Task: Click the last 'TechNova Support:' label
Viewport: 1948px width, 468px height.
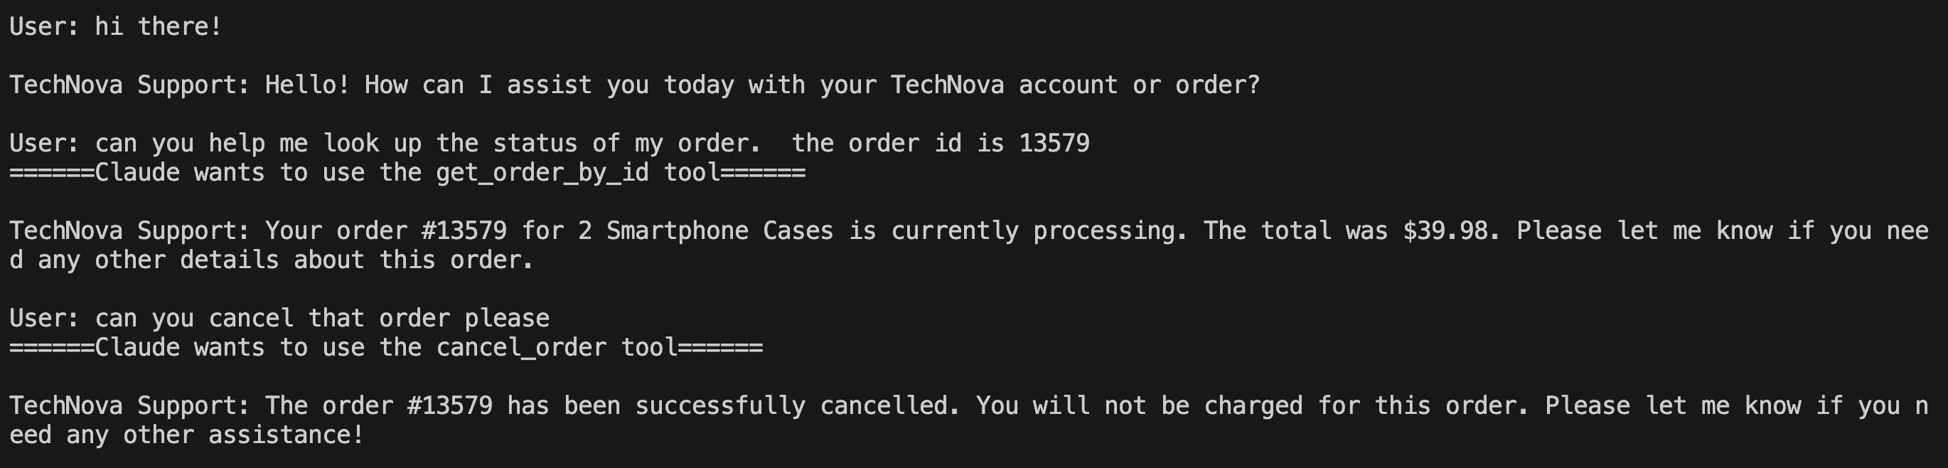Action: click(x=129, y=406)
